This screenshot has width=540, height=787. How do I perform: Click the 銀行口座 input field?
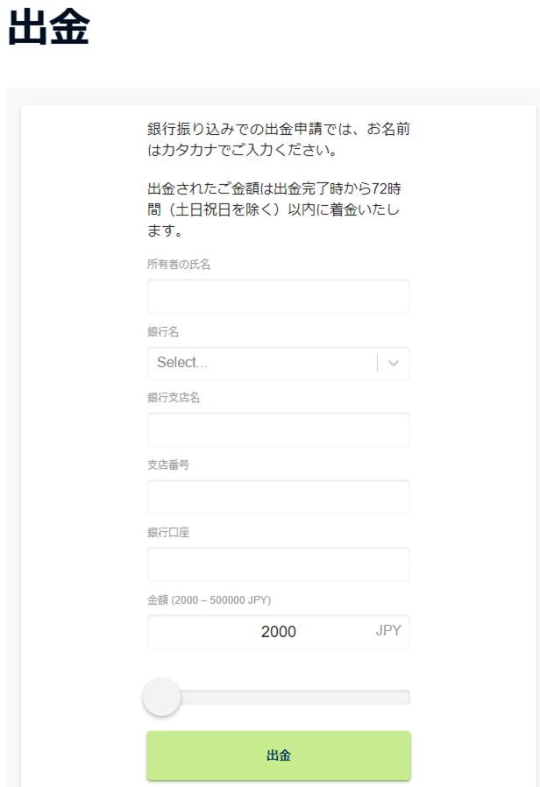click(279, 564)
